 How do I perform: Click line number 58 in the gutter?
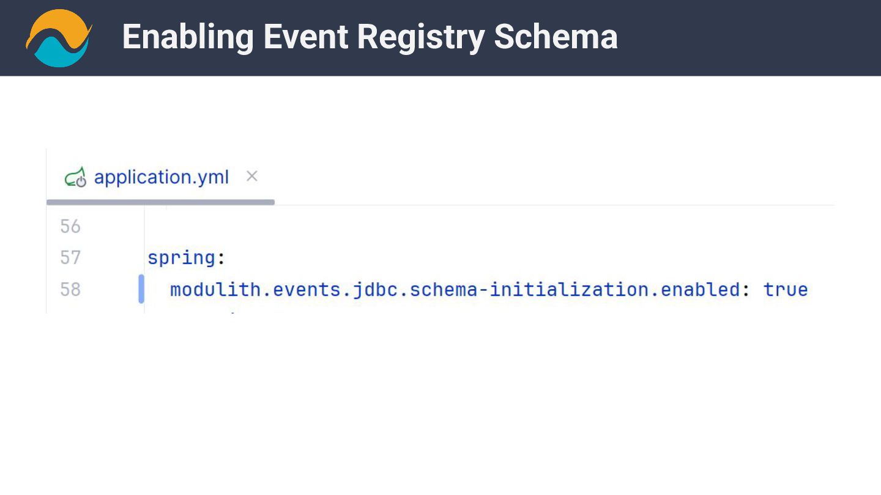70,289
